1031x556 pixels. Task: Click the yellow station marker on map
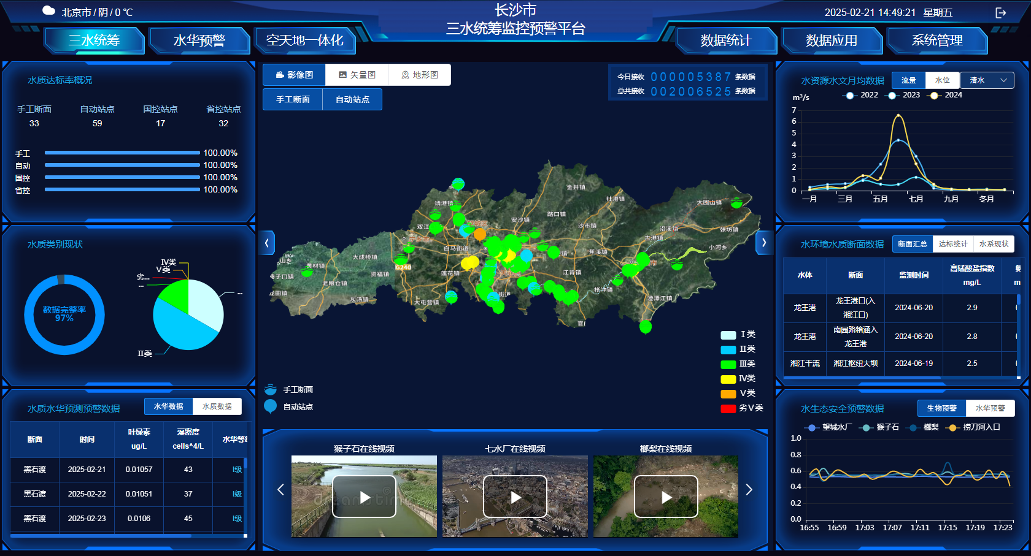tap(469, 263)
